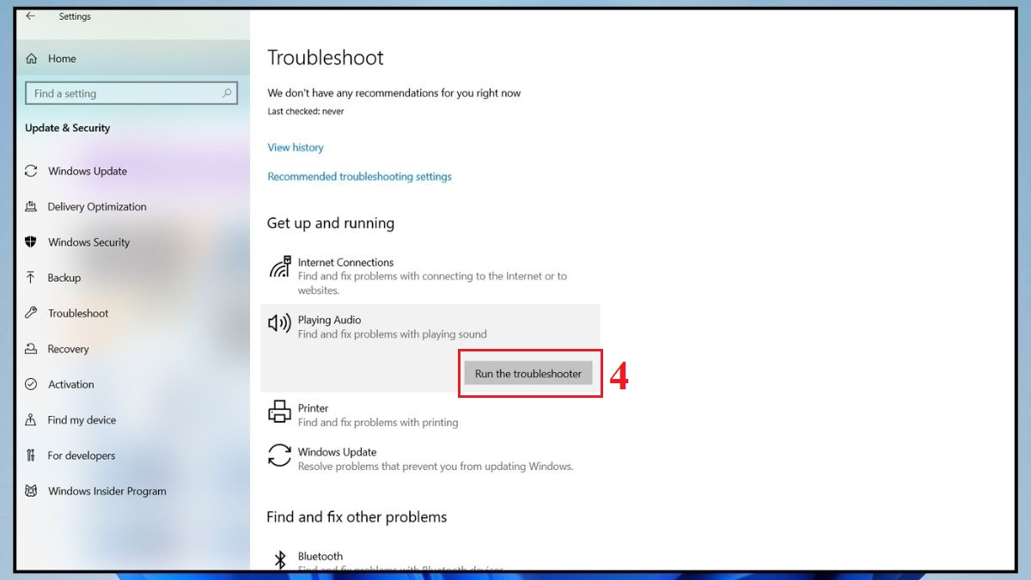Click the Troubleshoot wrench icon

[x=32, y=313]
